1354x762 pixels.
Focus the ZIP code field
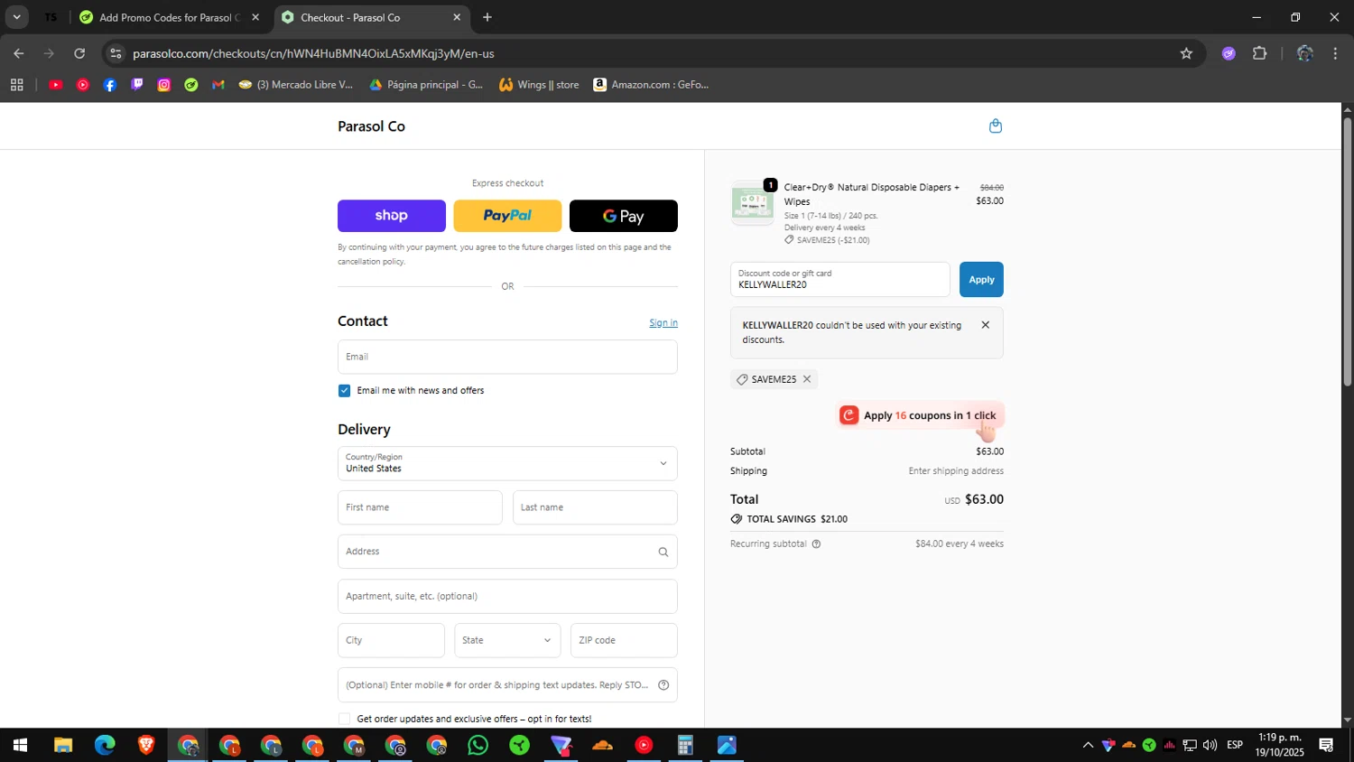tap(624, 640)
